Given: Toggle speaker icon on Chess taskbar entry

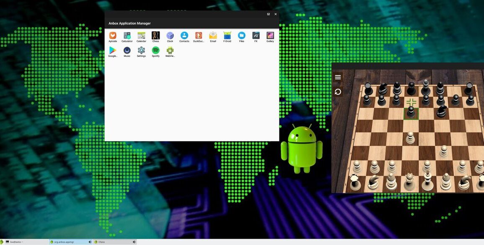Looking at the screenshot, I should coord(134,242).
